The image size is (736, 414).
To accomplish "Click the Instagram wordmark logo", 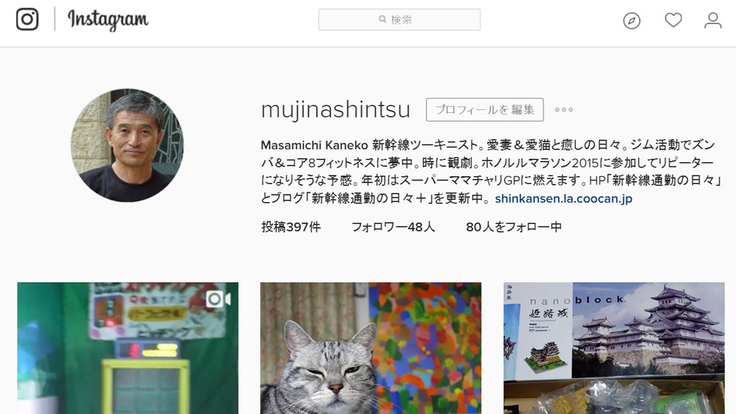I will 108,20.
